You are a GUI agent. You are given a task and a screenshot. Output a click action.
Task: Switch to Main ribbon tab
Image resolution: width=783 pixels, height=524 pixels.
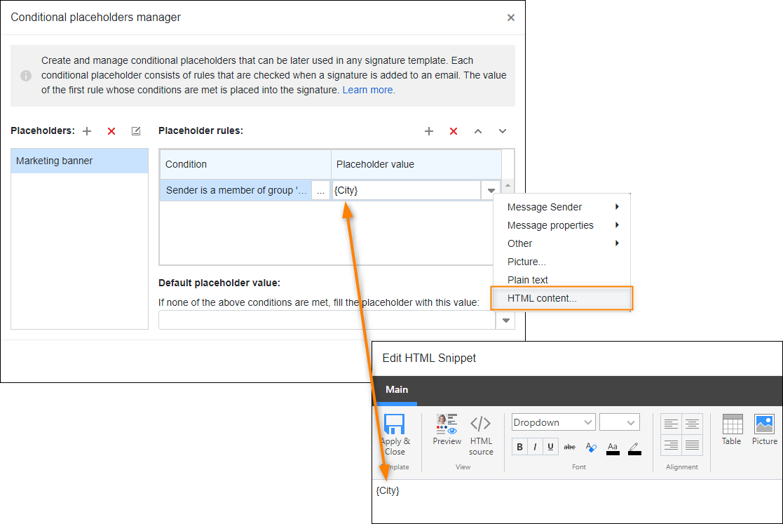click(x=397, y=389)
